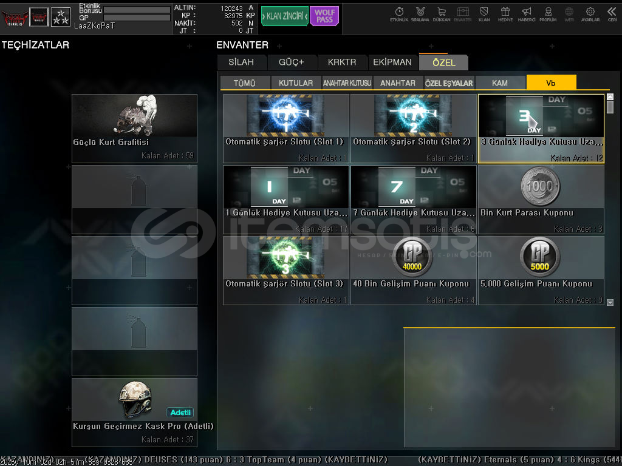Select Otomatik Şarjör Slotu (Slot 2) item
This screenshot has height=466, width=622.
coord(413,129)
